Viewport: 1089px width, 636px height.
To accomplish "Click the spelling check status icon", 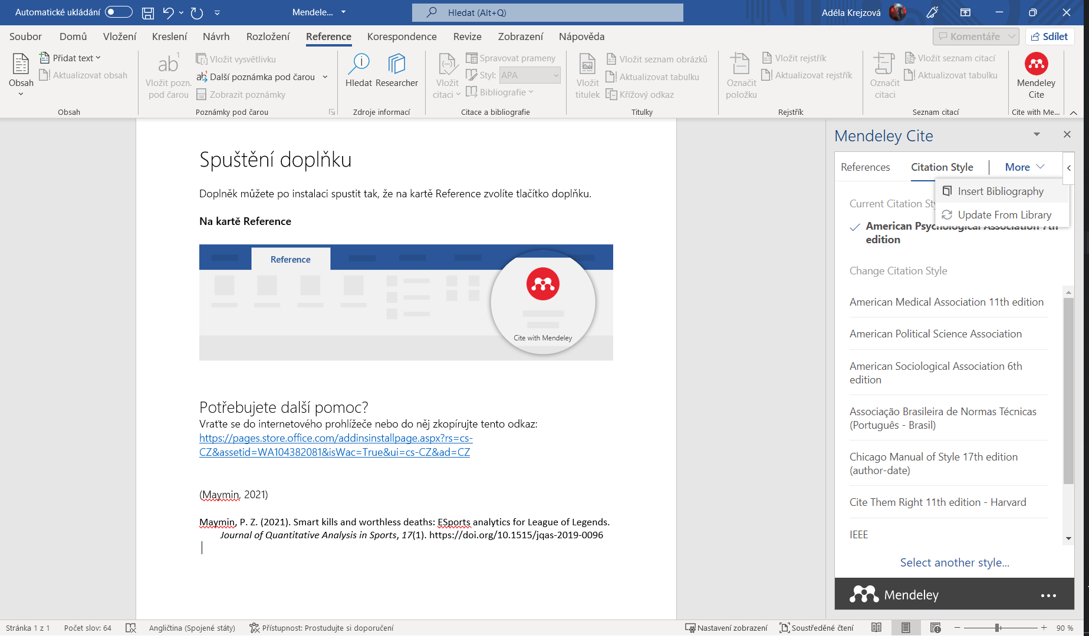I will pyautogui.click(x=131, y=628).
